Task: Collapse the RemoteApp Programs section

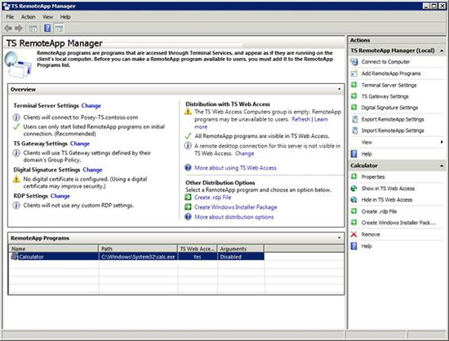Action: point(340,237)
